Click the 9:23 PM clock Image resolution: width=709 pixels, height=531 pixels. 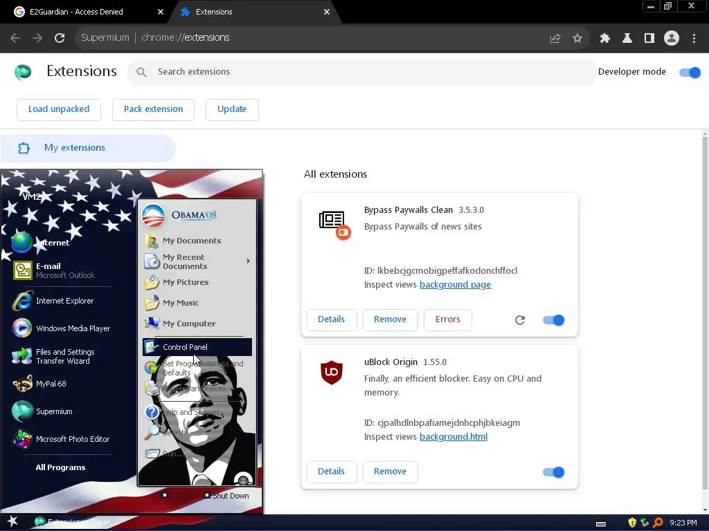click(x=683, y=523)
